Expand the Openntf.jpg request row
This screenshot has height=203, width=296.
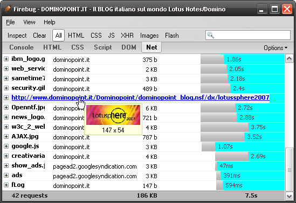[6, 108]
